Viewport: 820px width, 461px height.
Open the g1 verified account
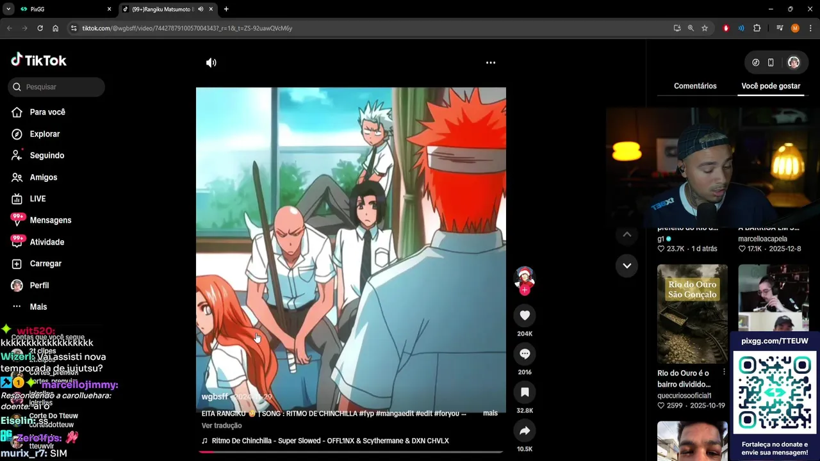coord(664,239)
